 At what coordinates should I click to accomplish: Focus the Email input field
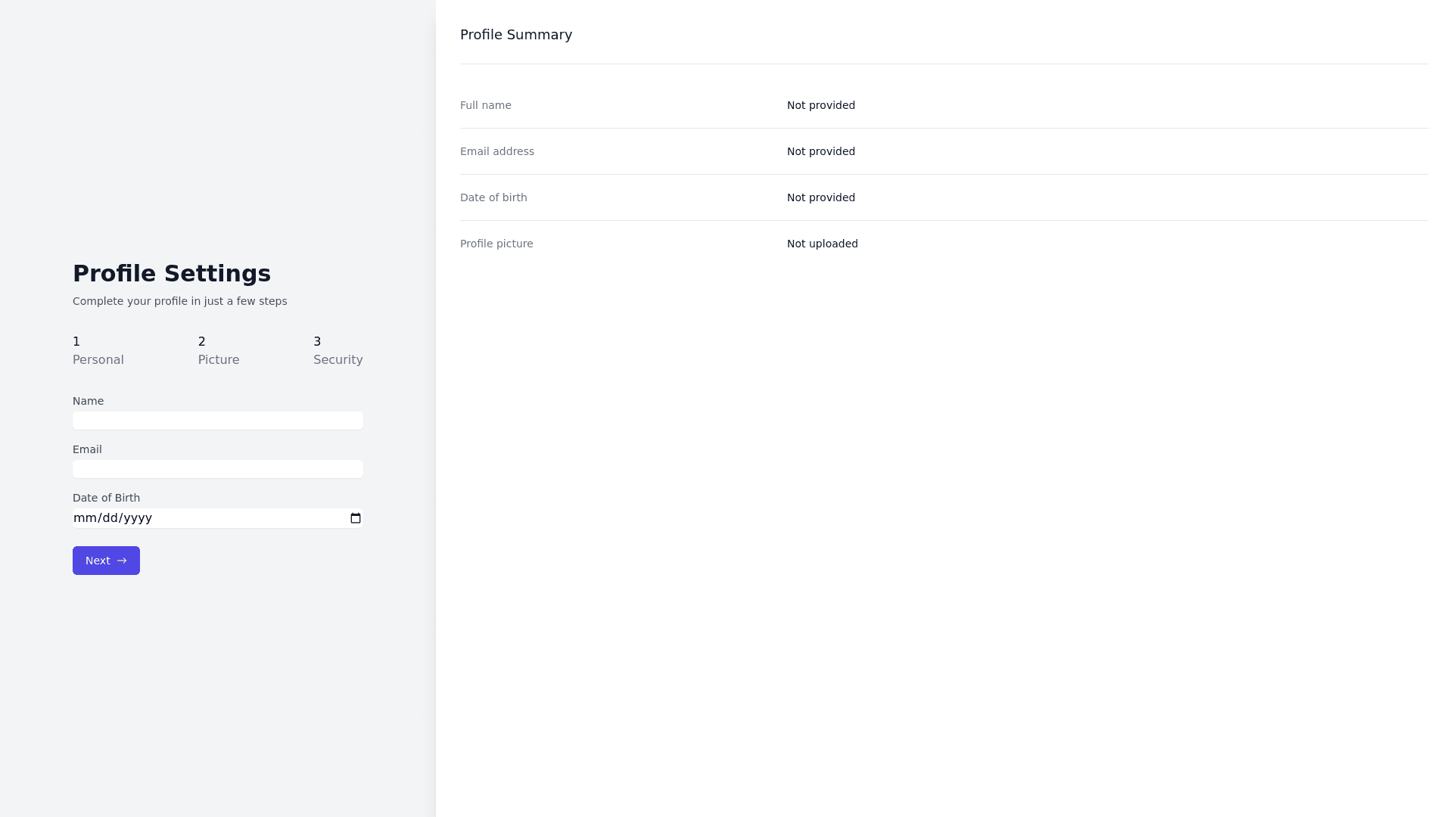tap(218, 469)
